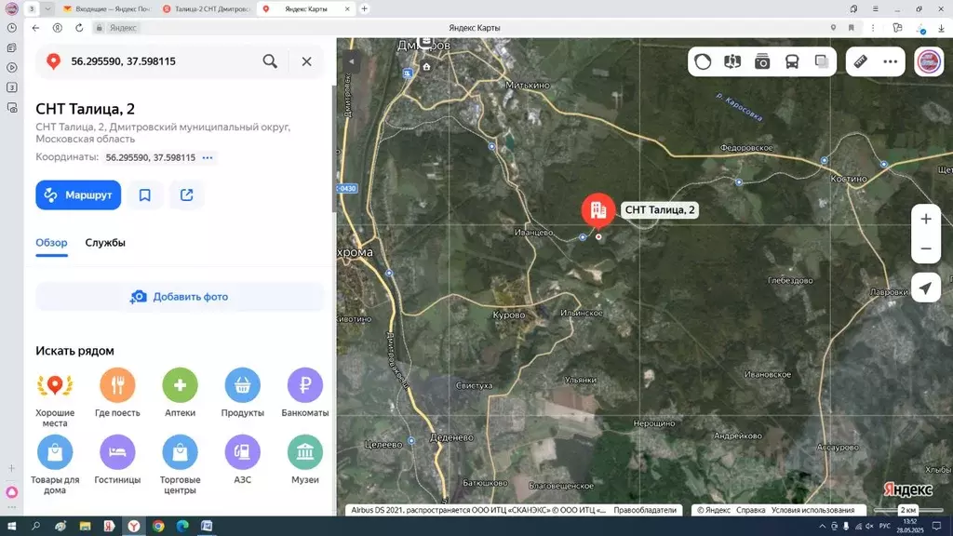Open browser history clock icon in sidebar
The image size is (953, 536).
(11, 28)
